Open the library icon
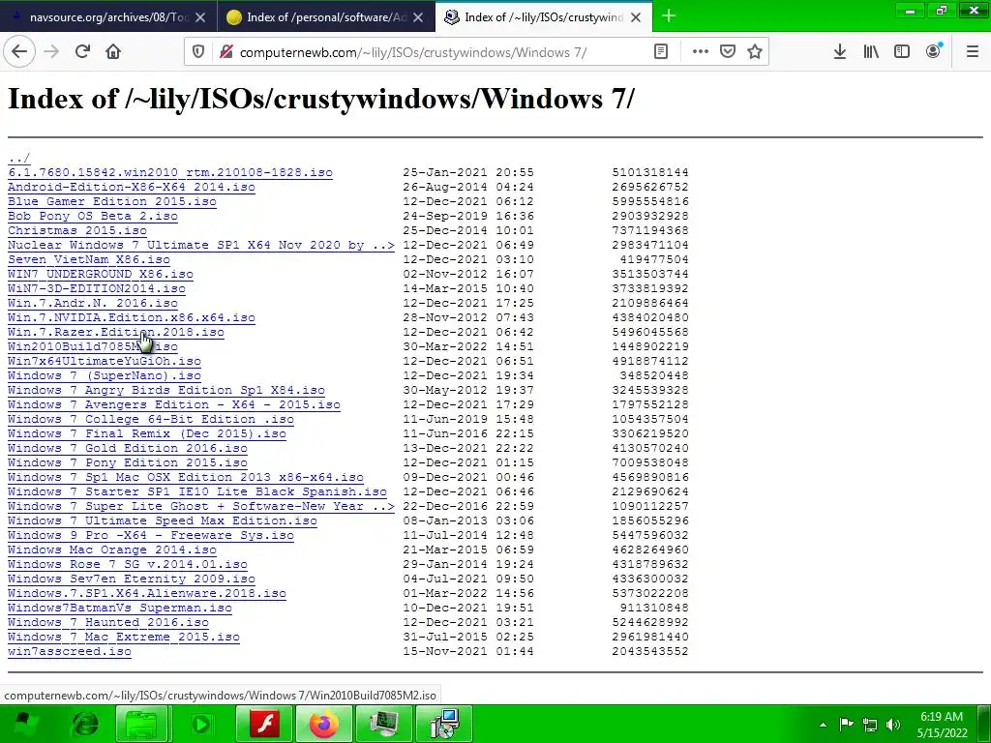This screenshot has height=743, width=991. pyautogui.click(x=871, y=52)
